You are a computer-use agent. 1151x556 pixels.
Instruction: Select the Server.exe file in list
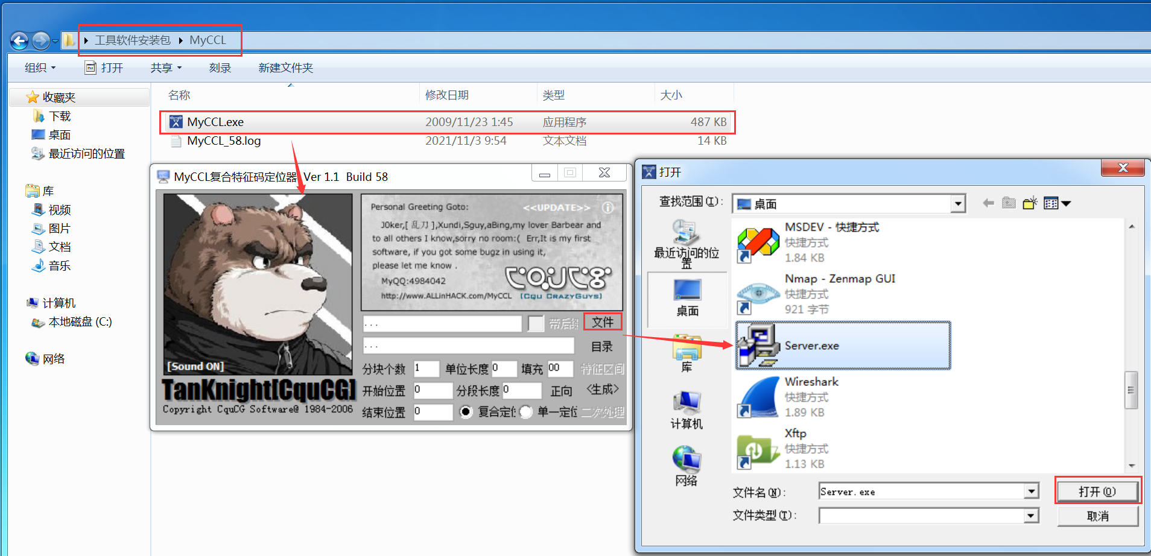click(843, 346)
